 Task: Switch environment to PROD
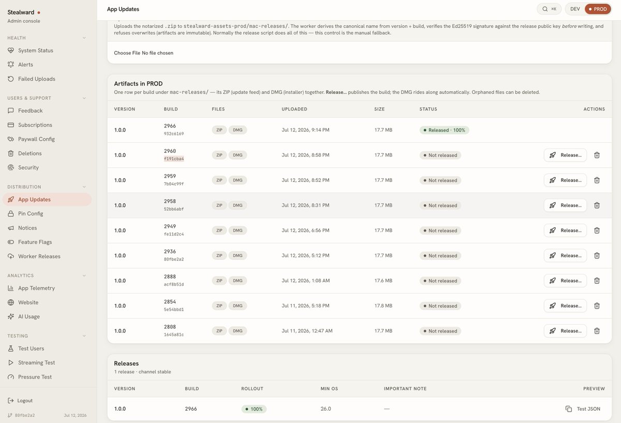click(x=598, y=9)
